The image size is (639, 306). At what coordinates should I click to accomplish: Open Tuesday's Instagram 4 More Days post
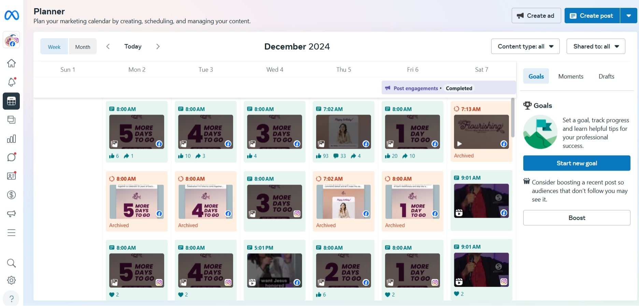(205, 270)
